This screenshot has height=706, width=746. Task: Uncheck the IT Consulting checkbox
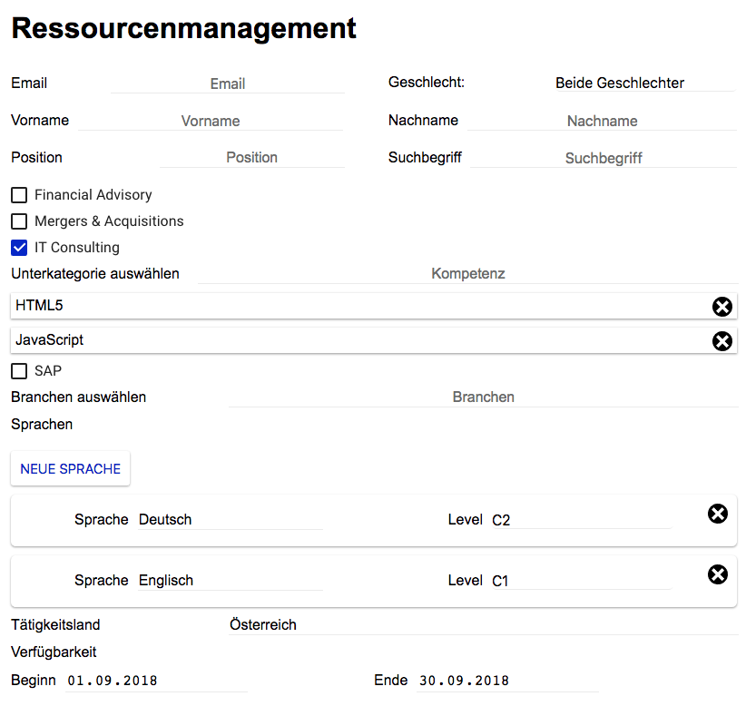click(19, 248)
